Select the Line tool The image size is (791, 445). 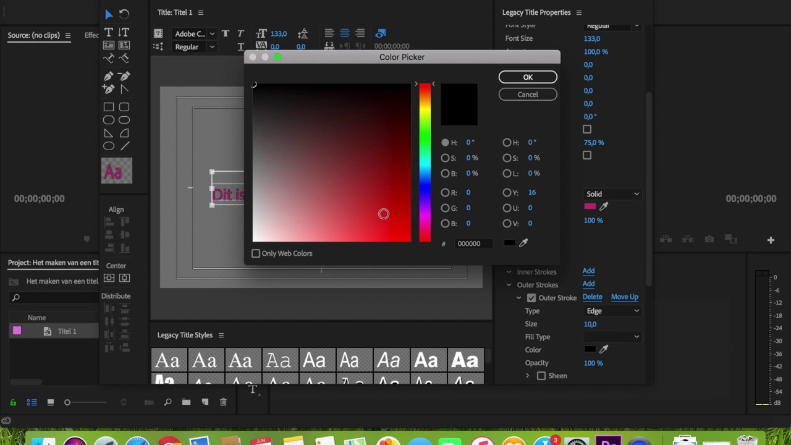pyautogui.click(x=124, y=146)
